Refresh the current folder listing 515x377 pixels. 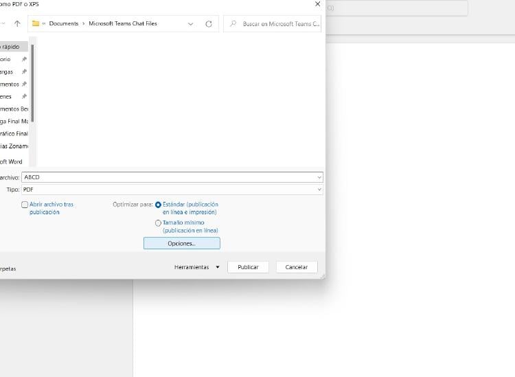(x=209, y=23)
